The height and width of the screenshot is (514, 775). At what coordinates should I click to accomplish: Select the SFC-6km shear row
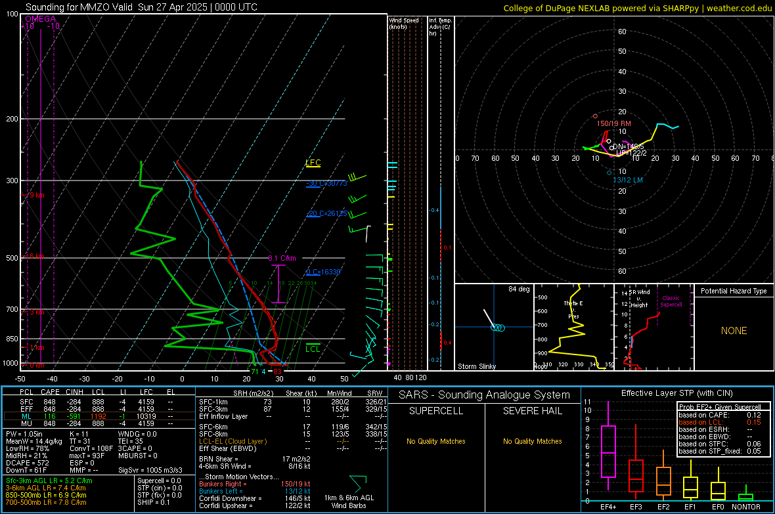point(293,427)
